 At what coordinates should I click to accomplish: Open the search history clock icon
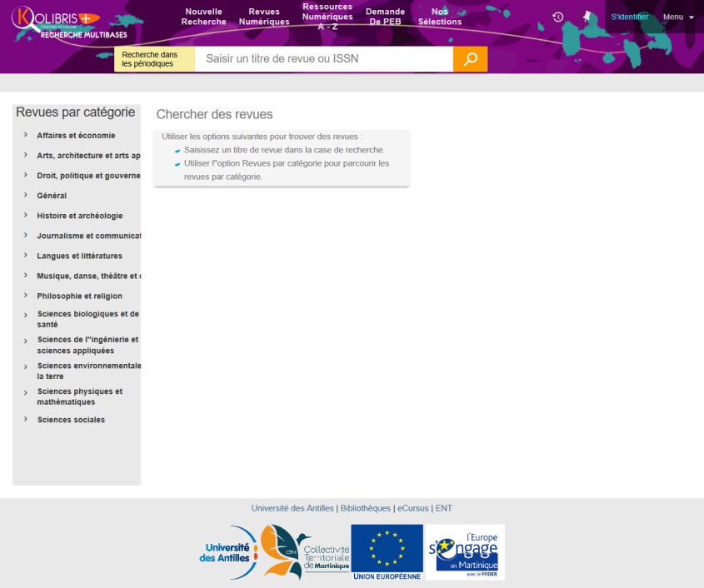[557, 17]
